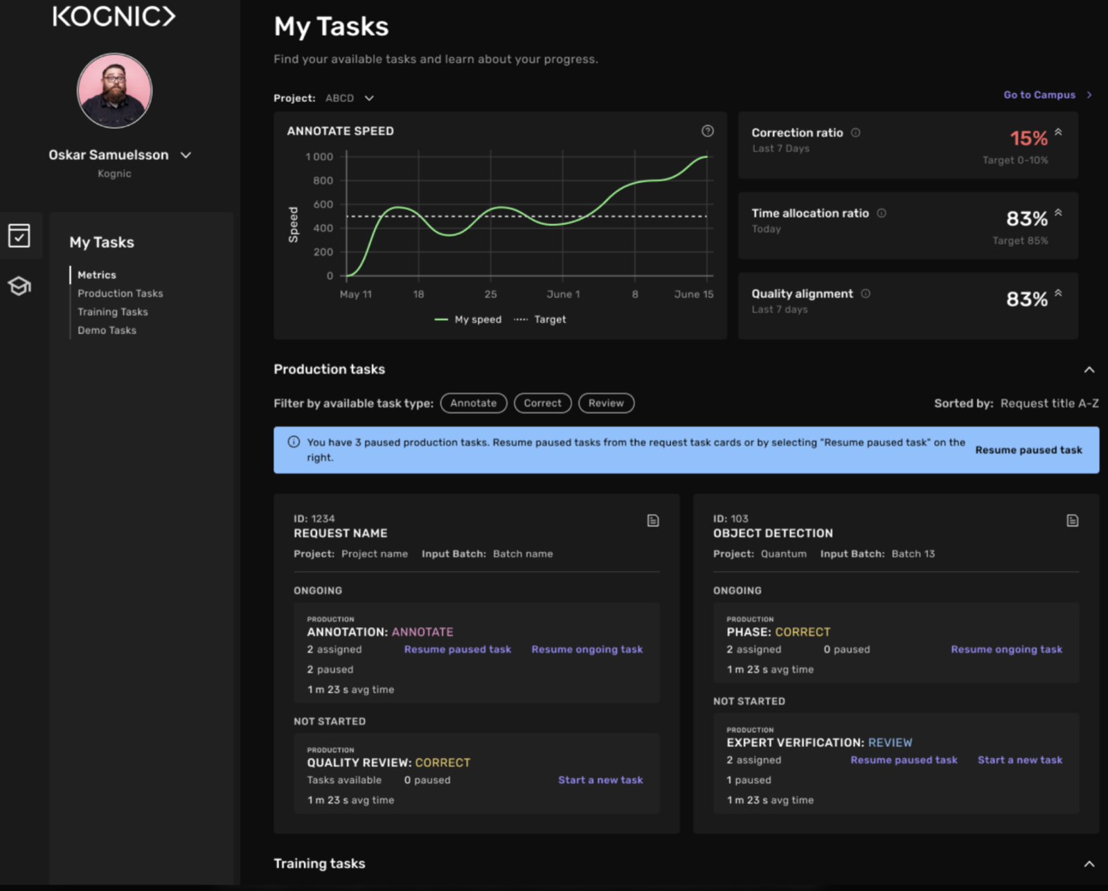Click Resume ongoing task for Annotation: Annotate
Viewport: 1108px width, 891px height.
[x=587, y=650]
